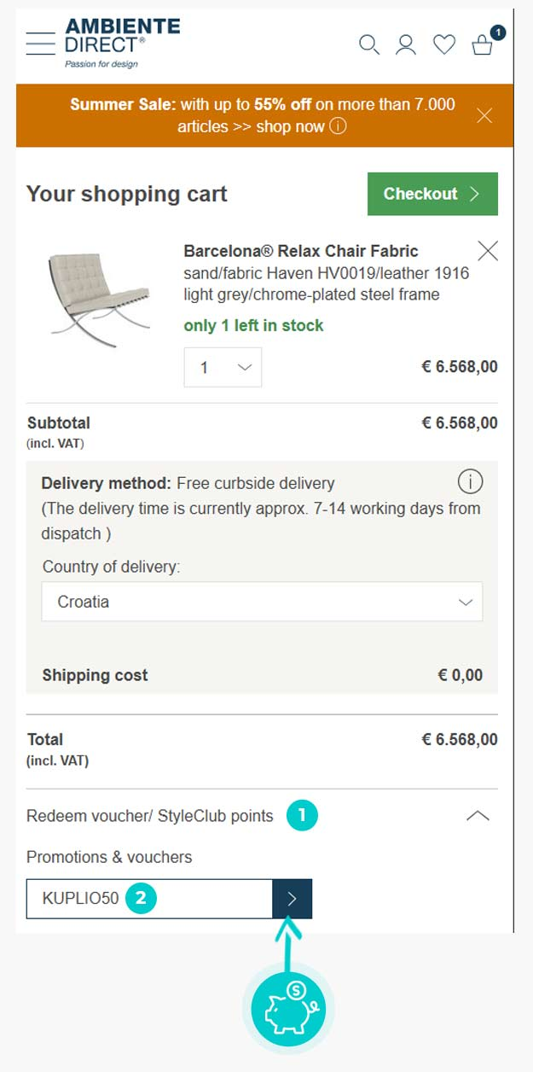Open Country of delivery dropdown

click(x=262, y=602)
